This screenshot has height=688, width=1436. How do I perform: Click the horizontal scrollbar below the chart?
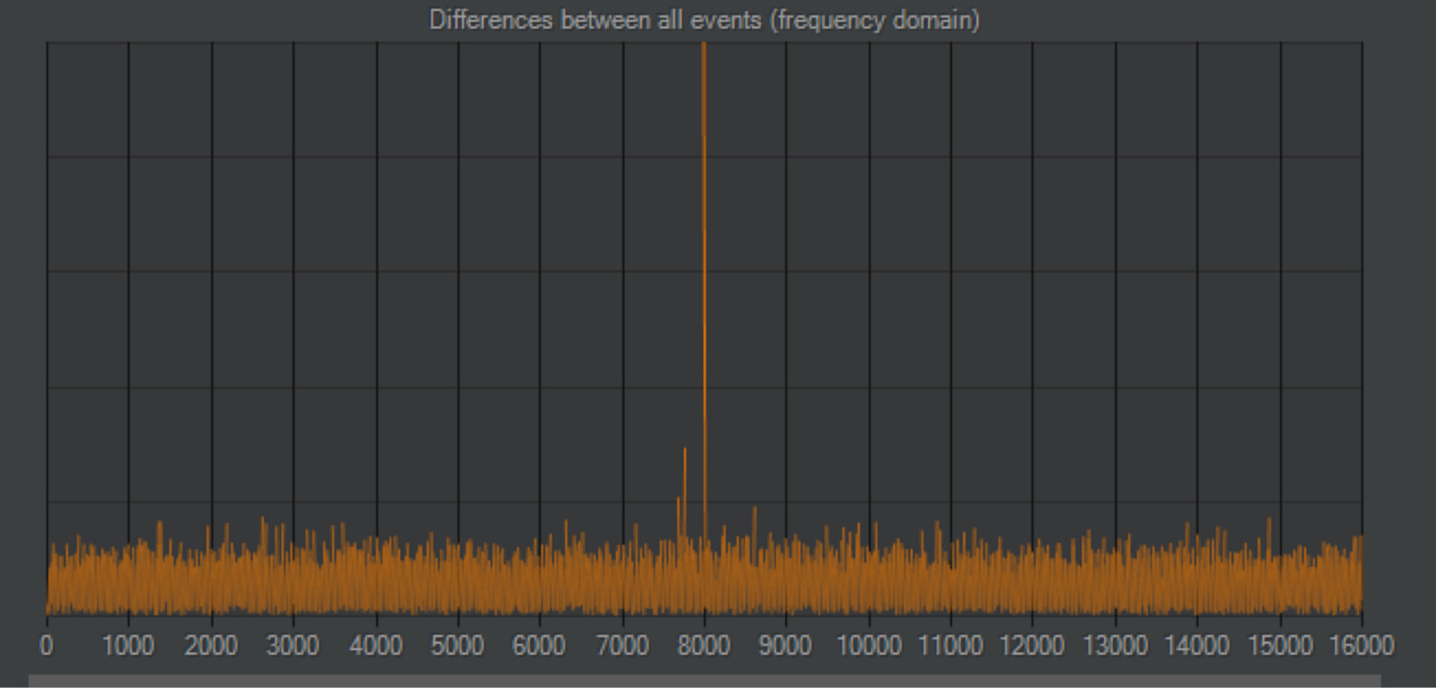[x=705, y=681]
